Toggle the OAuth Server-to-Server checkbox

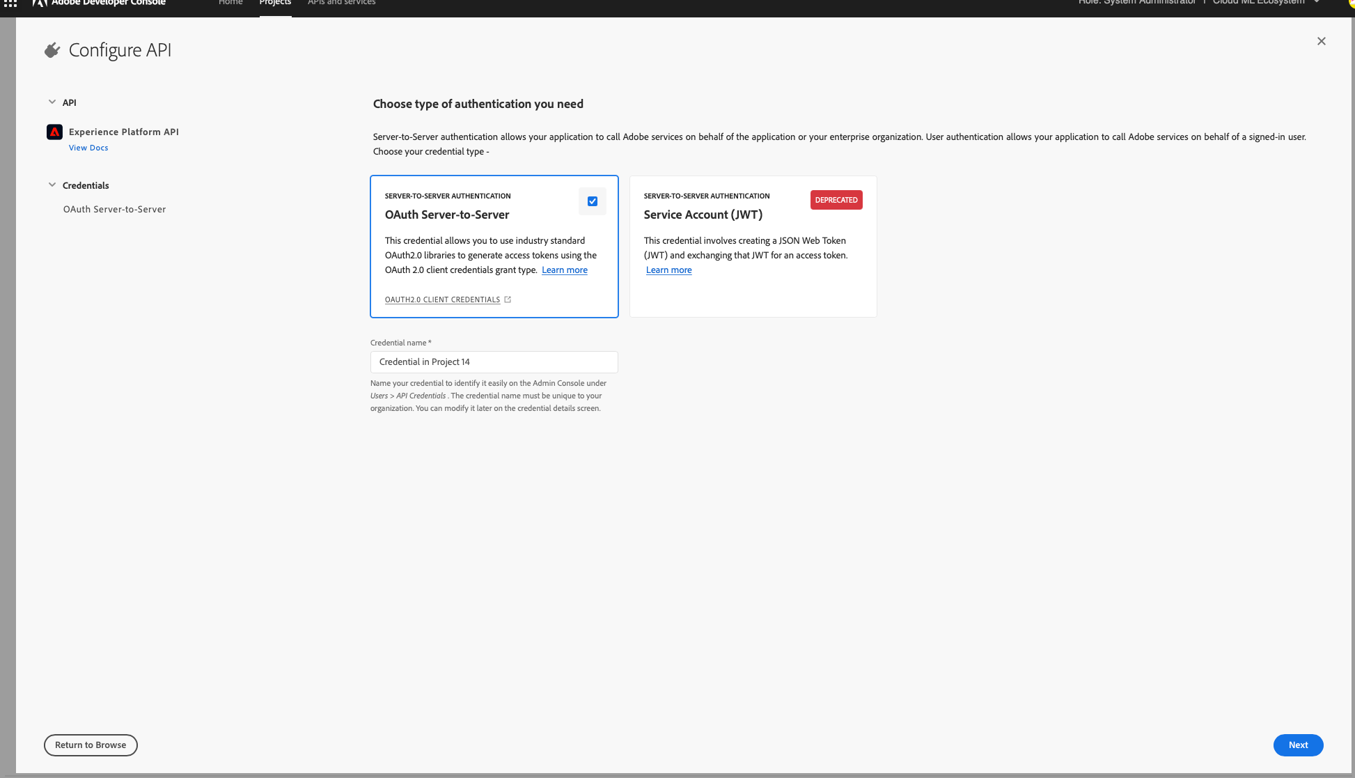[593, 201]
